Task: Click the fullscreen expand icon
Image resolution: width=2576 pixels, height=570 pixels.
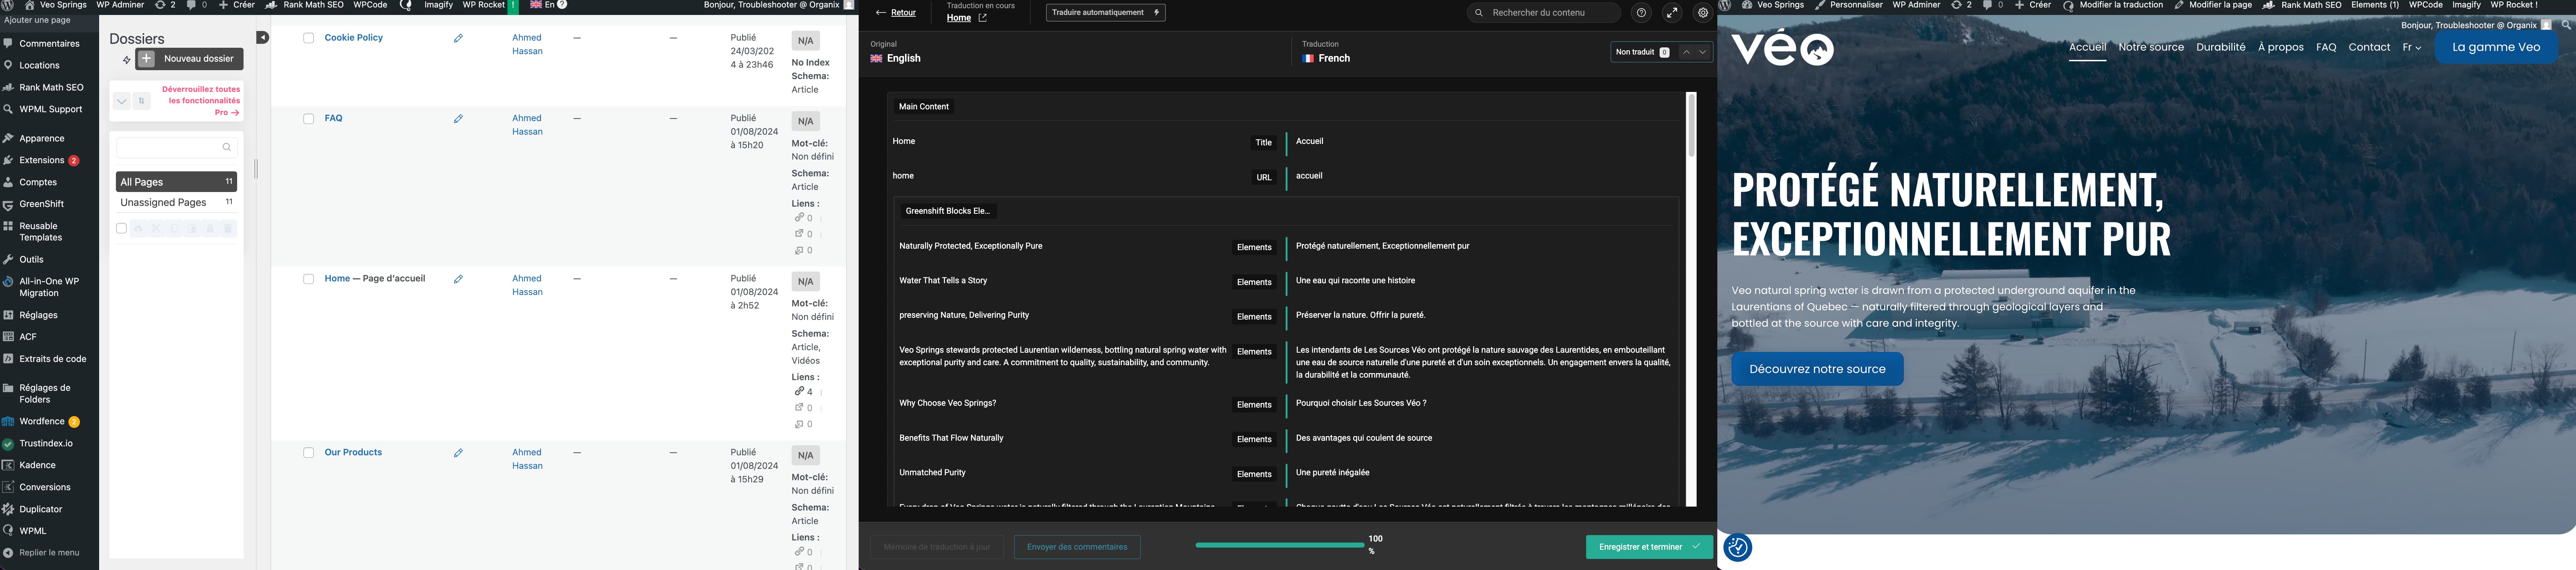Action: coord(1672,13)
